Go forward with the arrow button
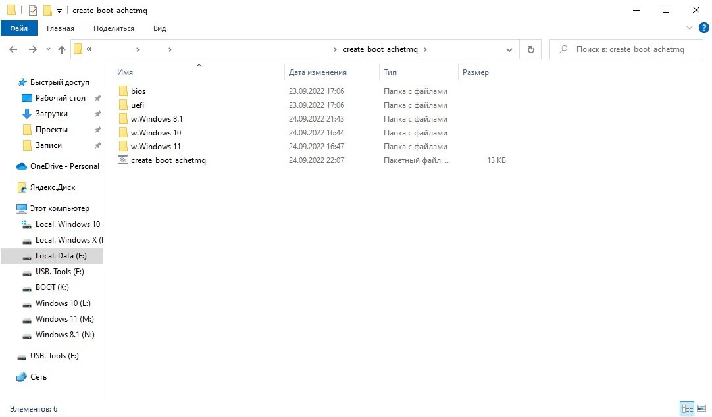This screenshot has width=712, height=417. tap(33, 49)
